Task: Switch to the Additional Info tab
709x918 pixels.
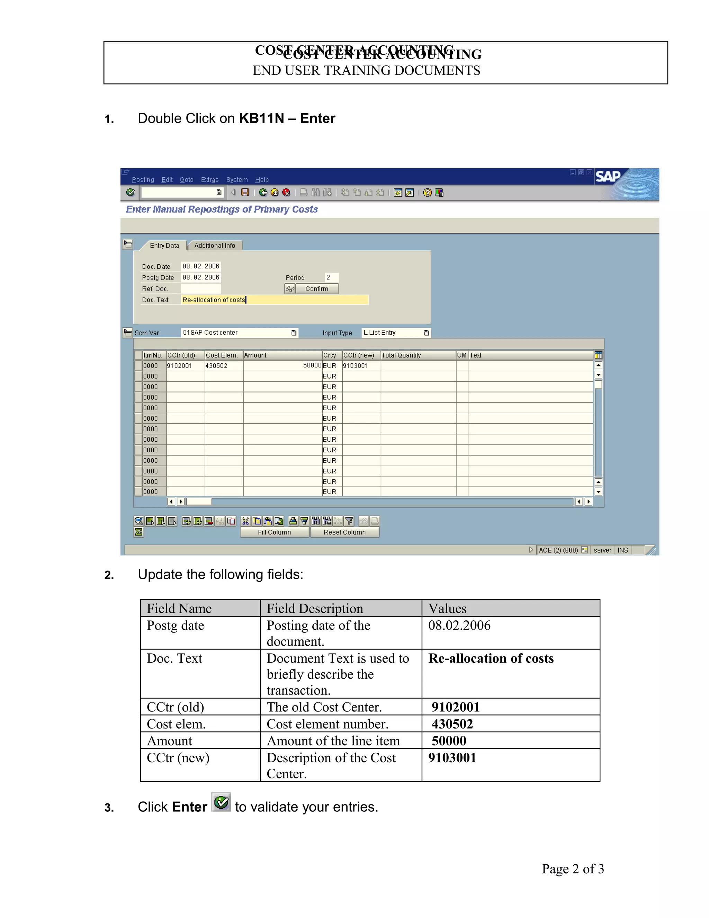Action: point(215,246)
